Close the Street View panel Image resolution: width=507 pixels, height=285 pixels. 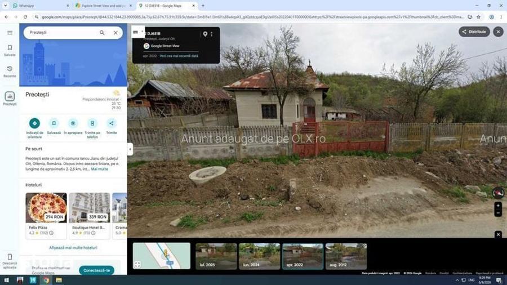(499, 32)
